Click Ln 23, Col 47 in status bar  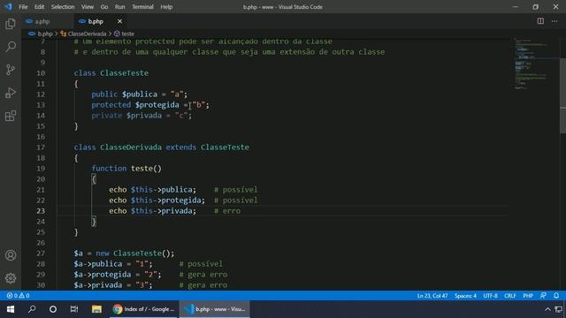pyautogui.click(x=432, y=296)
